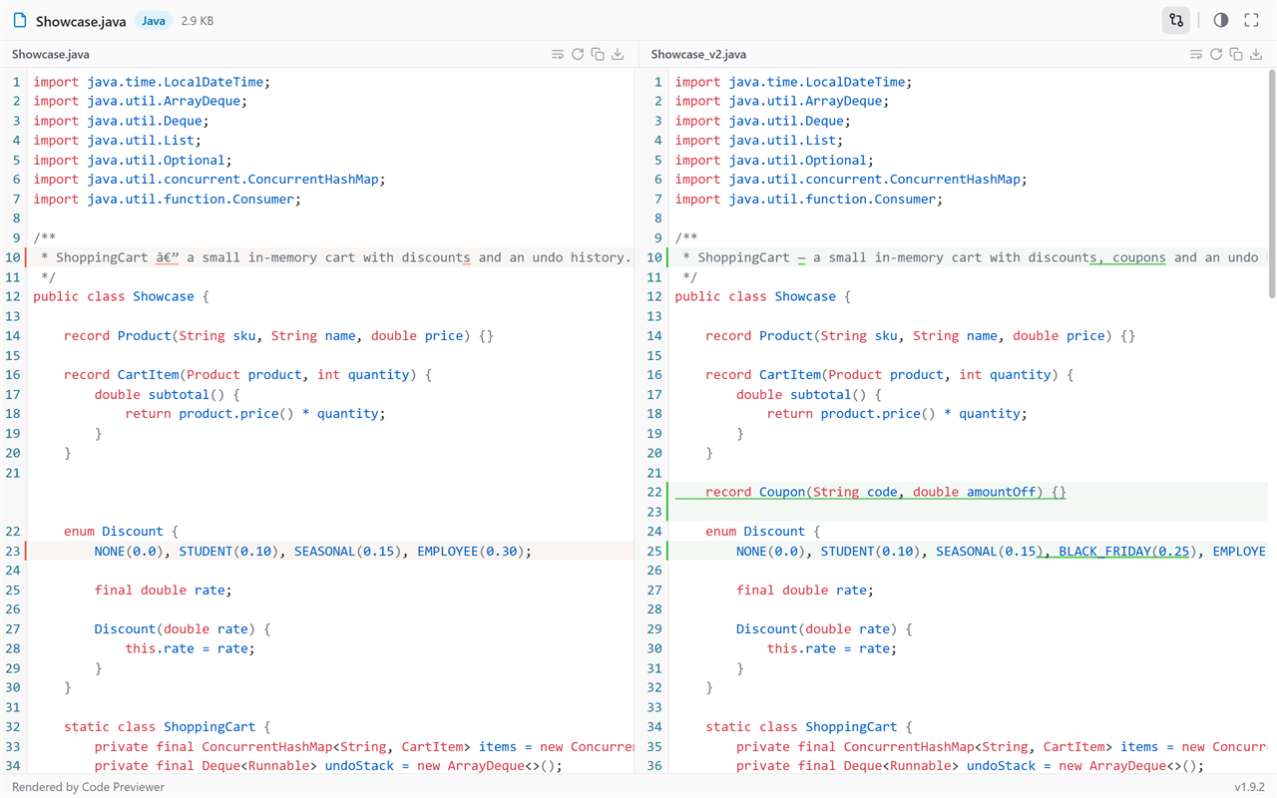Click the v1.9.2 version label
The height and width of the screenshot is (798, 1277).
point(1249,787)
